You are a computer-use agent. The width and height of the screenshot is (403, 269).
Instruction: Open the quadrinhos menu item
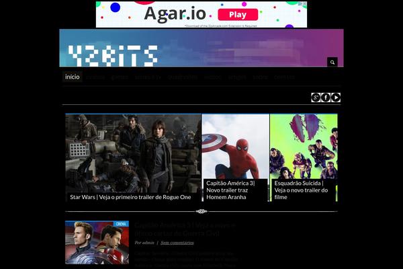click(x=183, y=77)
